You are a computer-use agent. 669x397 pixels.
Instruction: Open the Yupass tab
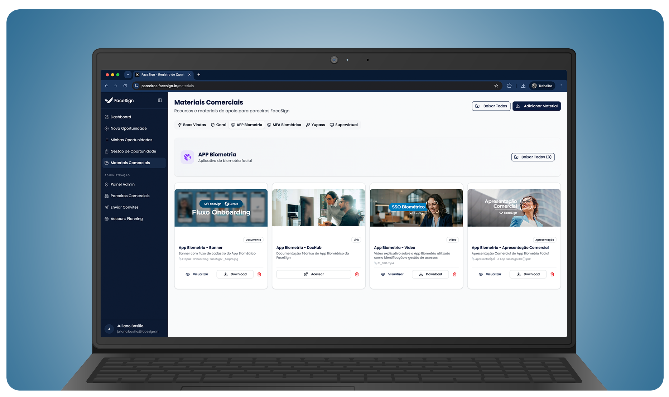[x=316, y=125]
